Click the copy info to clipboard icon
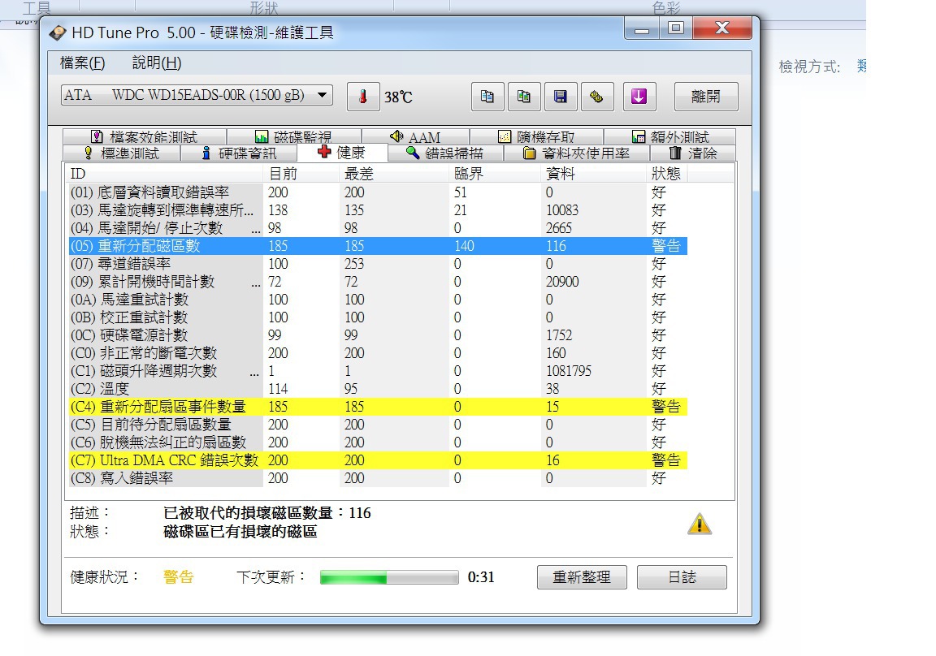 487,97
